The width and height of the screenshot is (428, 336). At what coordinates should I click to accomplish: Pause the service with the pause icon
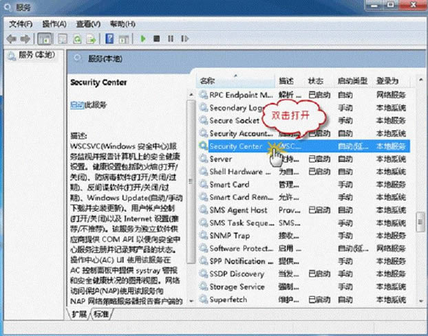click(x=171, y=38)
